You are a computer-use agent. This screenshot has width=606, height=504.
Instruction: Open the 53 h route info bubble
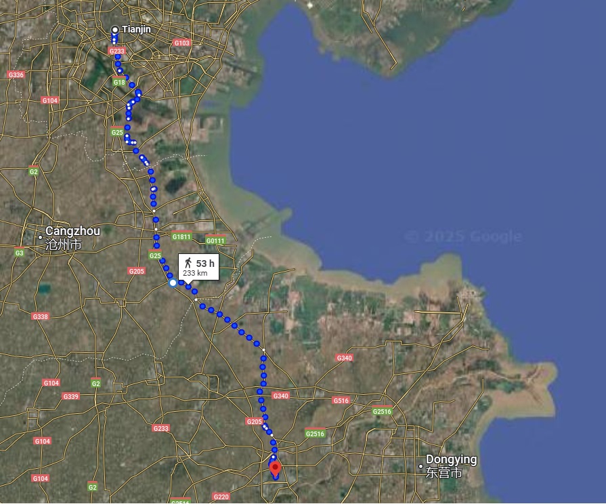click(x=198, y=268)
